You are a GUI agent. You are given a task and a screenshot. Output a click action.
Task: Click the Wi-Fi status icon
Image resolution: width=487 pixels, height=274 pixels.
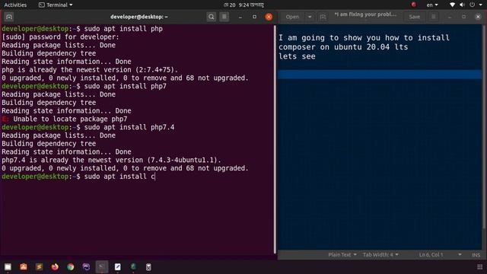point(452,5)
